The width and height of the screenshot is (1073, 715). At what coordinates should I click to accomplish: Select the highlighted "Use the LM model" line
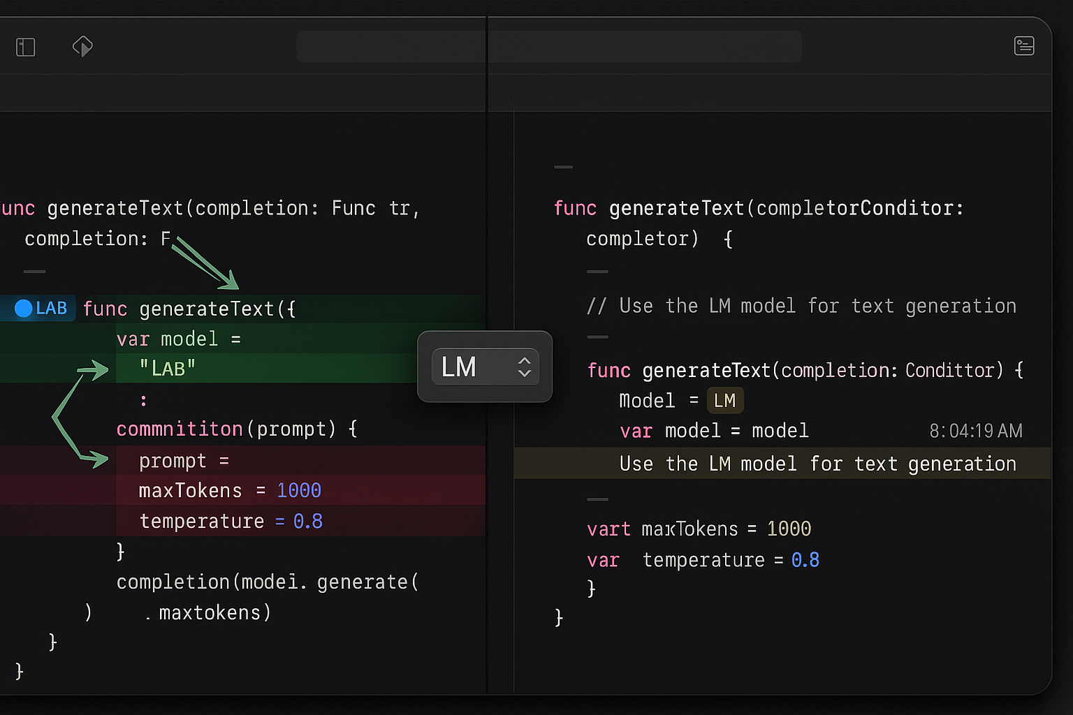point(817,464)
